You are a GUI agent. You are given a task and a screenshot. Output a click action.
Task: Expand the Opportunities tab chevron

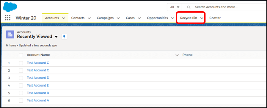coord(172,18)
